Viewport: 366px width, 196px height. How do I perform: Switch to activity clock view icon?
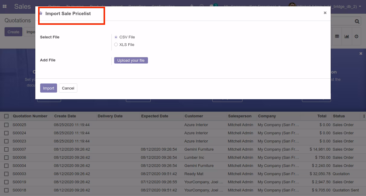pos(356,36)
